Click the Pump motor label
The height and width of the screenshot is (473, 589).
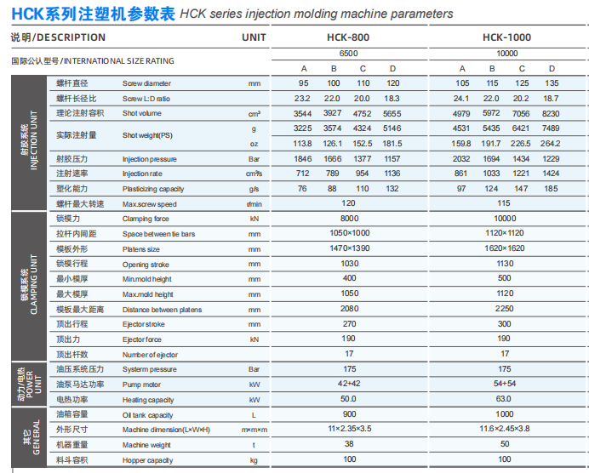[x=141, y=385]
